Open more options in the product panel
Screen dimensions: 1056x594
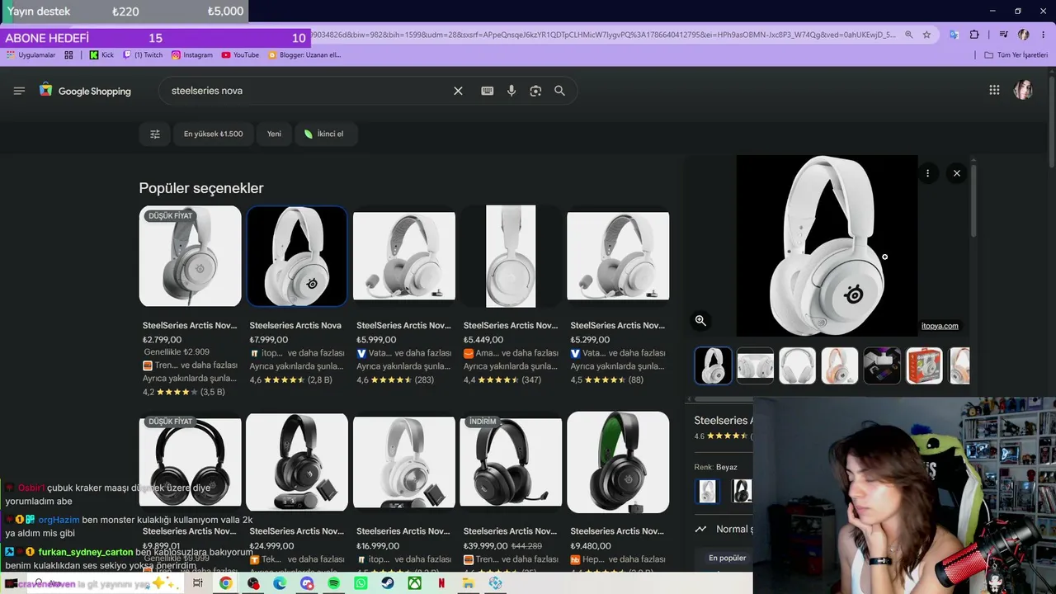(928, 173)
